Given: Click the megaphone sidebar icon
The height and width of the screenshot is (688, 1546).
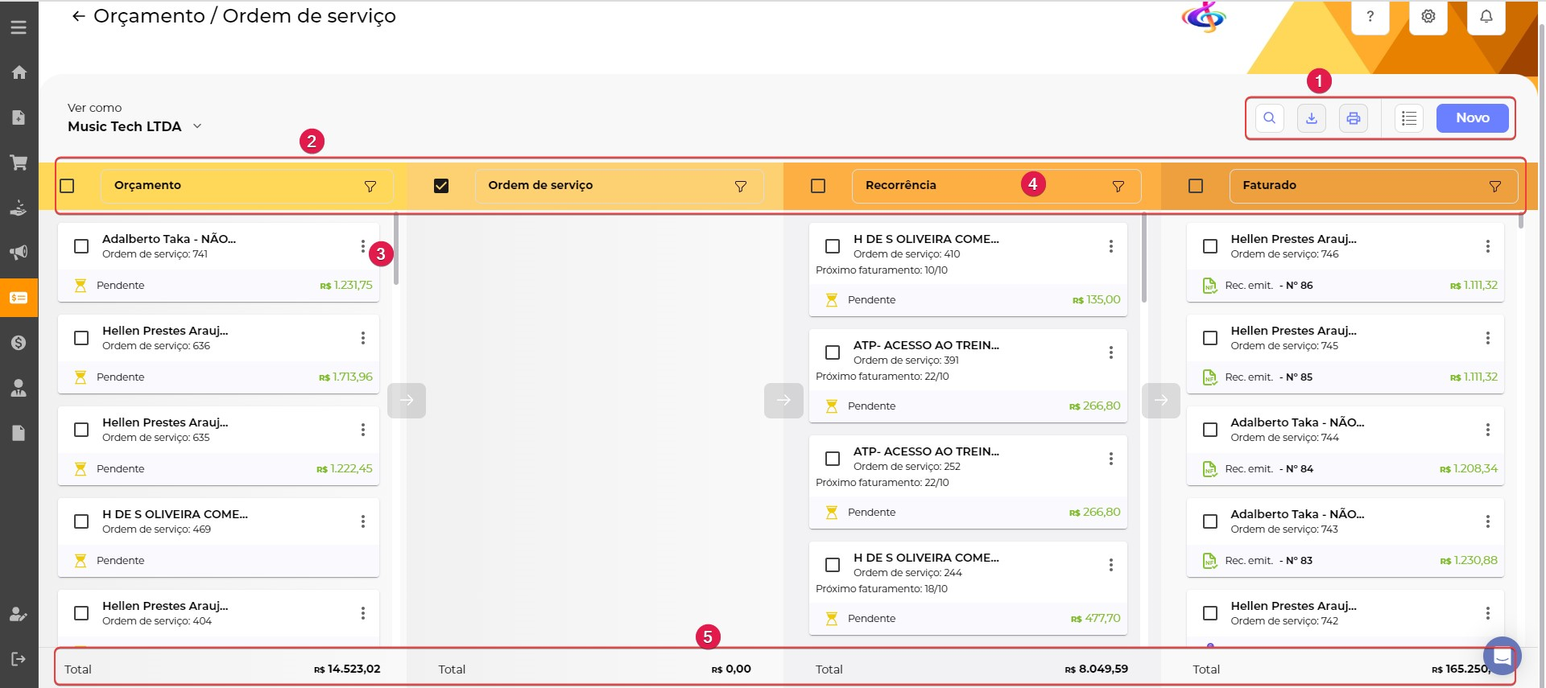Looking at the screenshot, I should click(19, 253).
